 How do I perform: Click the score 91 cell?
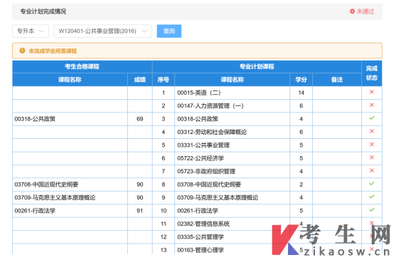coord(140,211)
